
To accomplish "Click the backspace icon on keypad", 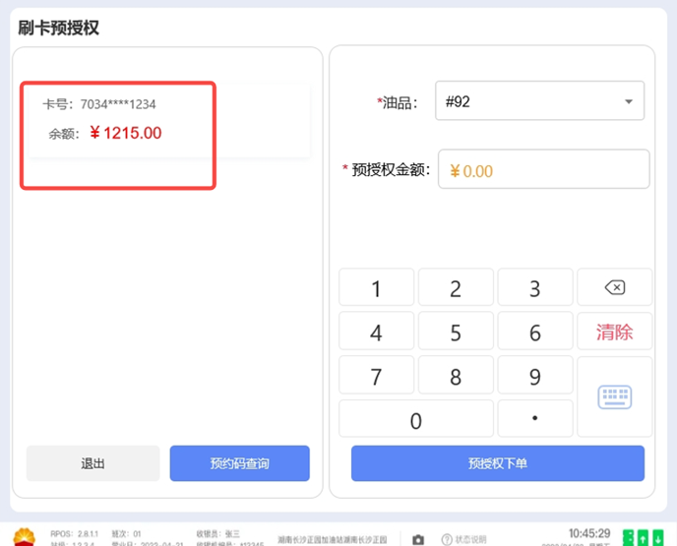I will point(614,287).
